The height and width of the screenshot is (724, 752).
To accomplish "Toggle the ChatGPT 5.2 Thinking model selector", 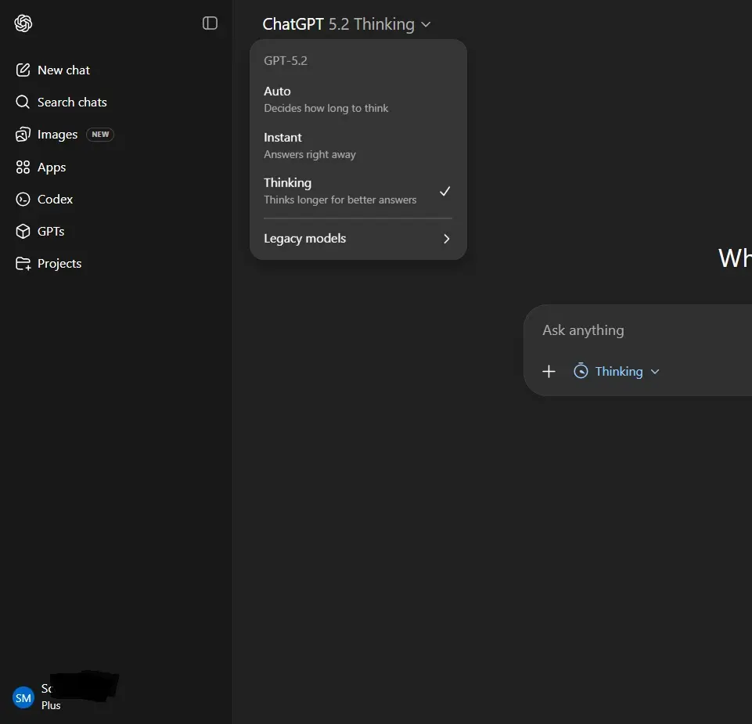I will (x=347, y=24).
